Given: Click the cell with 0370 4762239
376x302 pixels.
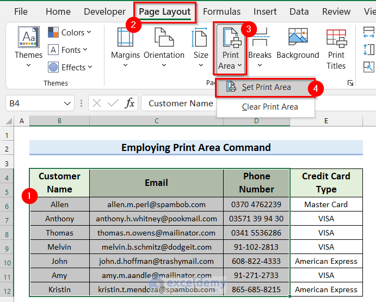Looking at the screenshot, I should 257,204.
